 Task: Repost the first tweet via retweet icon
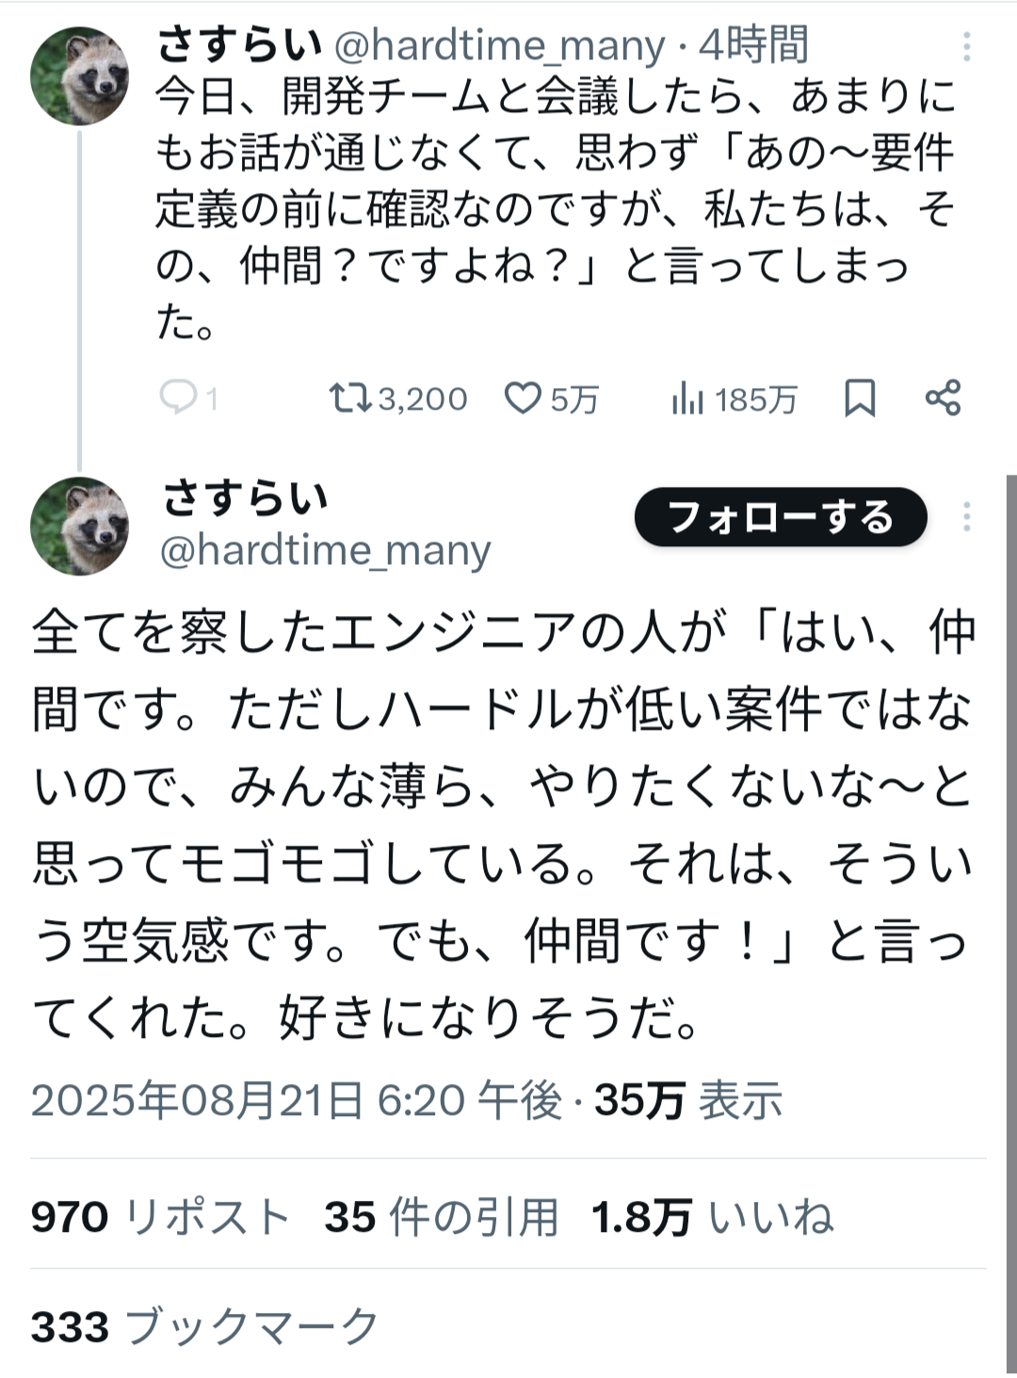pos(349,397)
